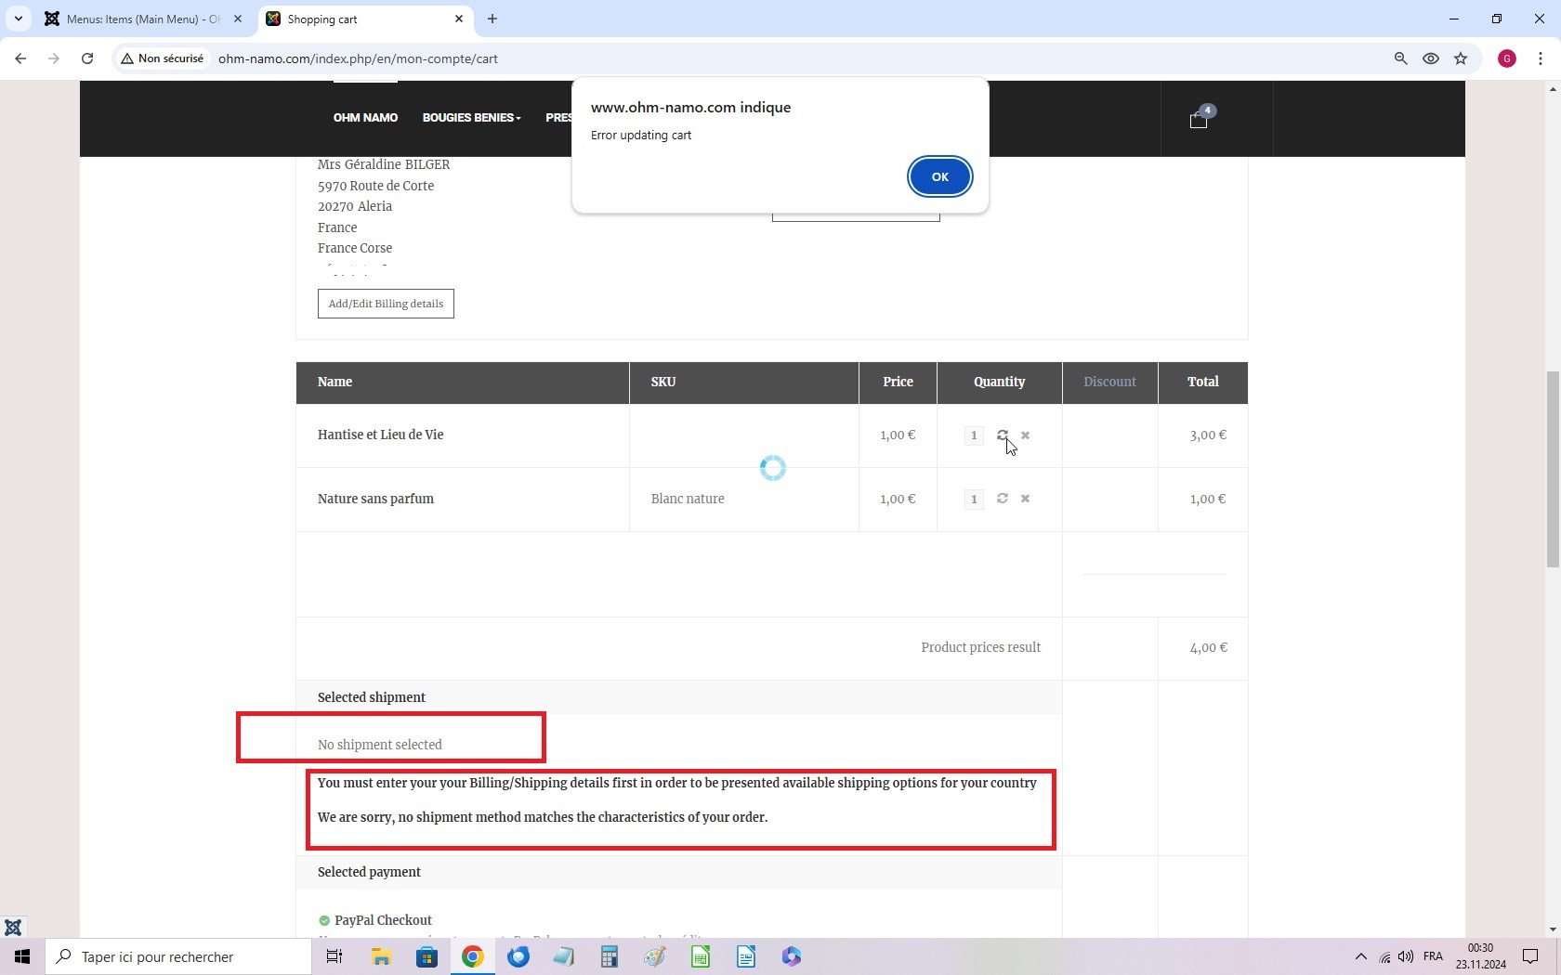Show hidden system tray icons

[1360, 956]
